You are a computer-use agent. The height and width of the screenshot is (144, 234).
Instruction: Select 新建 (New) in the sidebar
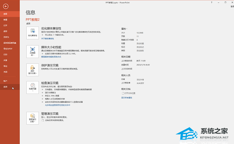click(5, 20)
